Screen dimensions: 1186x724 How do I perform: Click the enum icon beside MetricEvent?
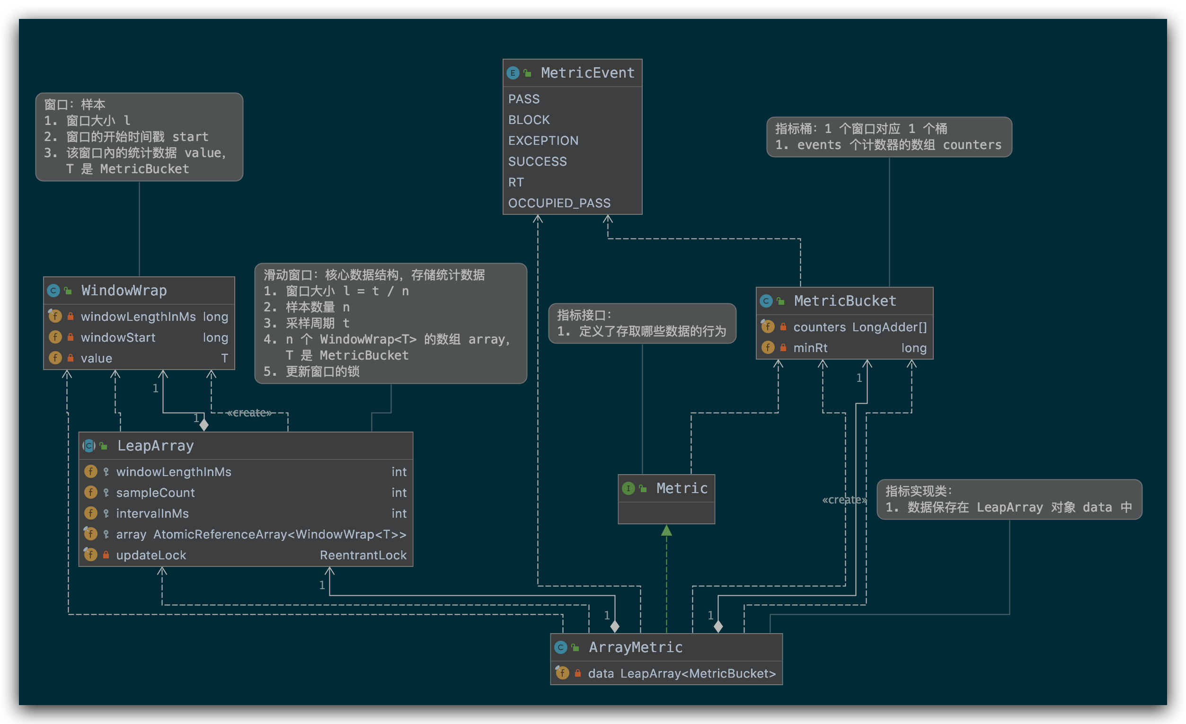click(x=513, y=73)
